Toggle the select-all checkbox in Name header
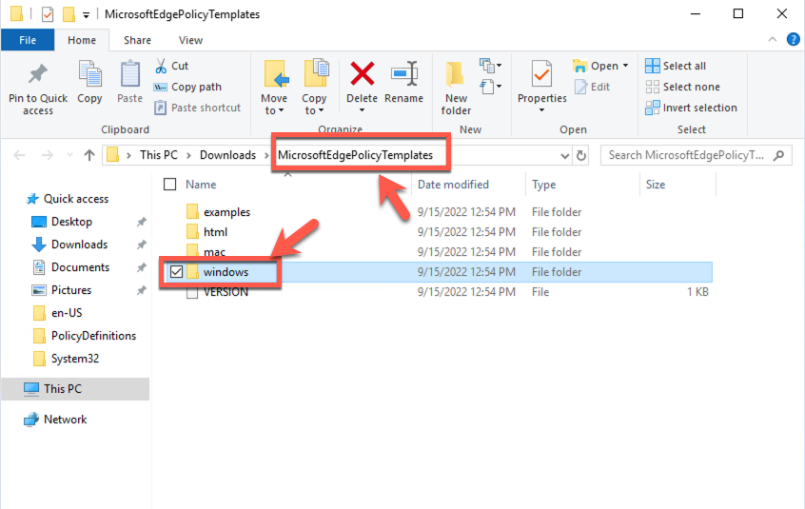 pos(170,185)
